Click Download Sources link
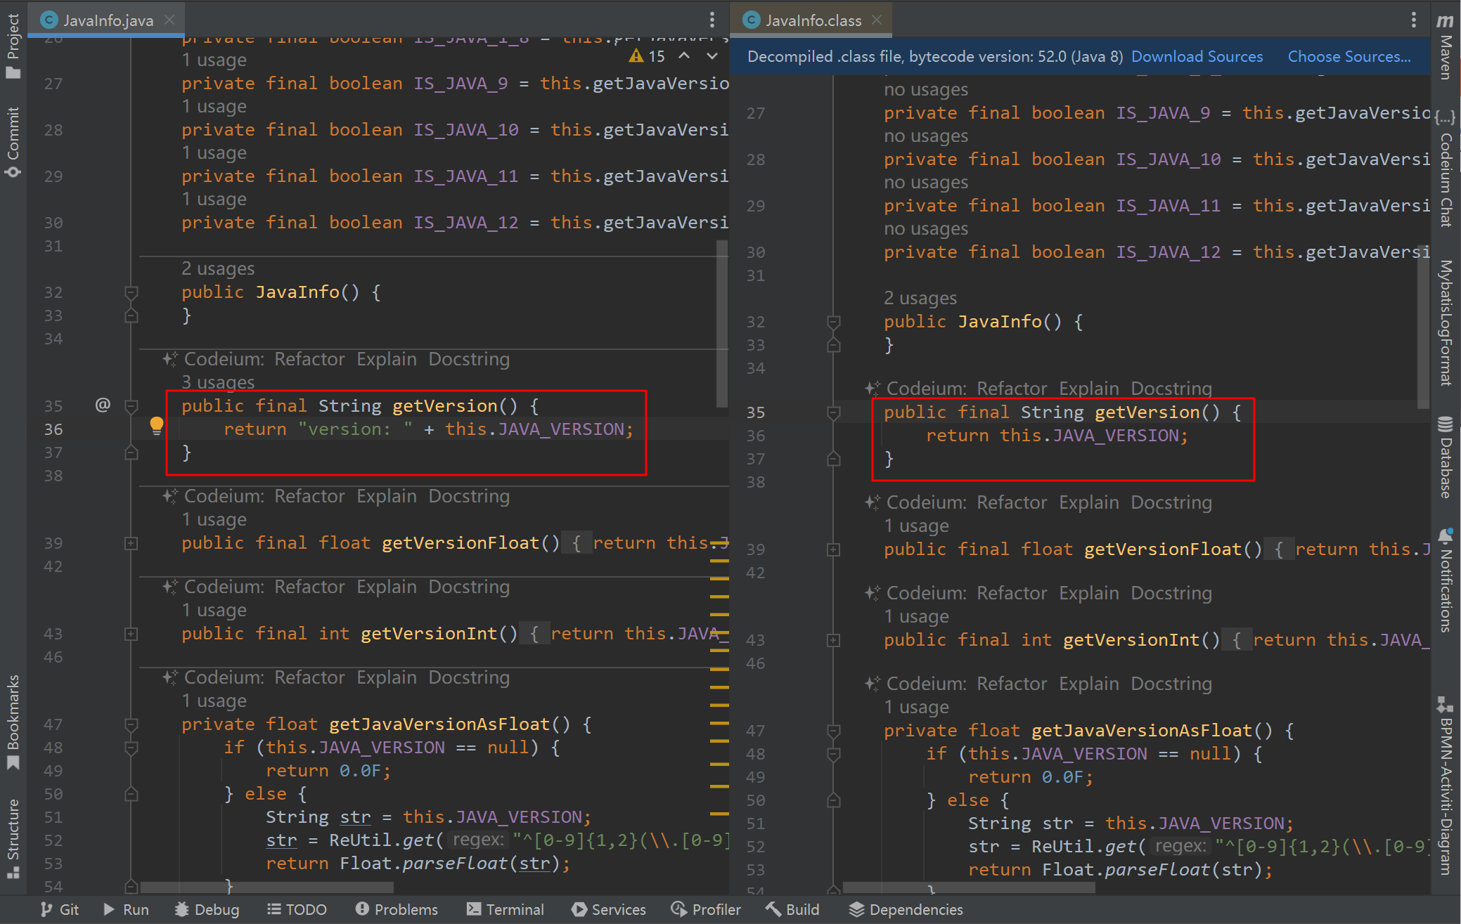 [1197, 57]
